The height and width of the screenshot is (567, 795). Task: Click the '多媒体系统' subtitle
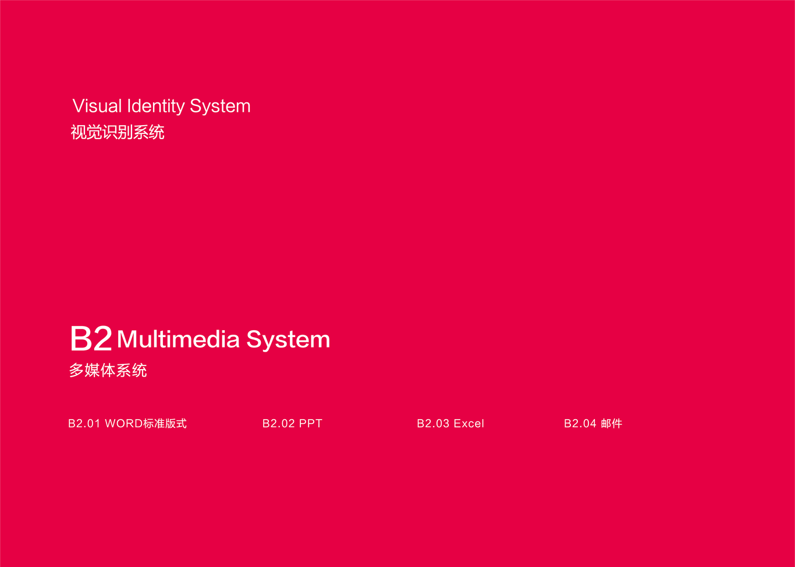[108, 370]
